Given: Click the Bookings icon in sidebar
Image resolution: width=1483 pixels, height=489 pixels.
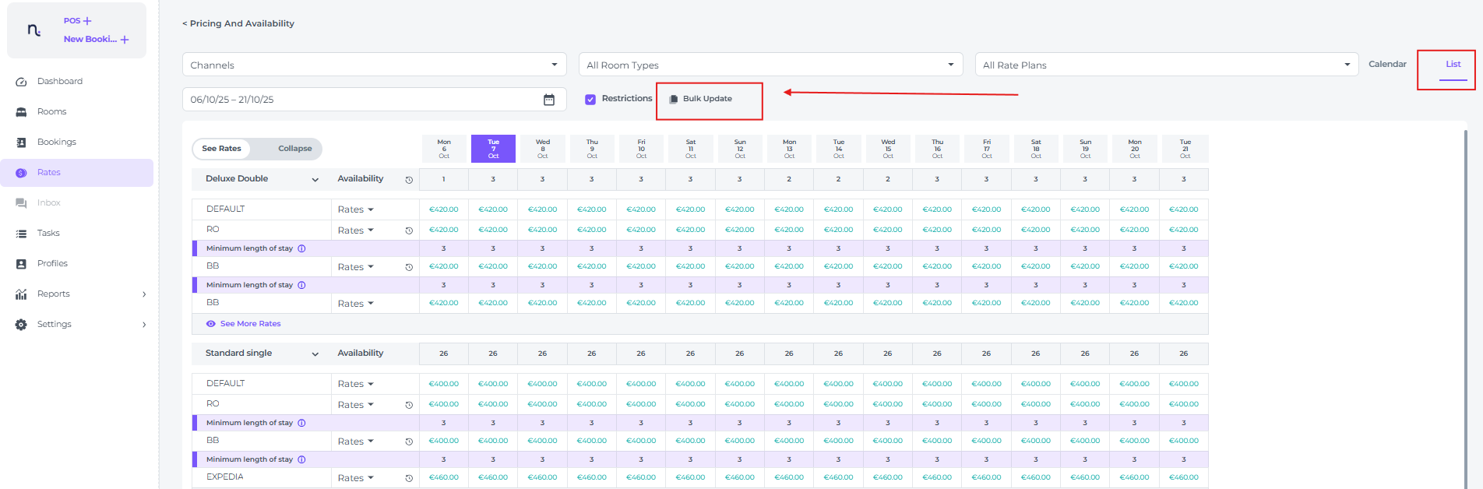Looking at the screenshot, I should [x=21, y=142].
